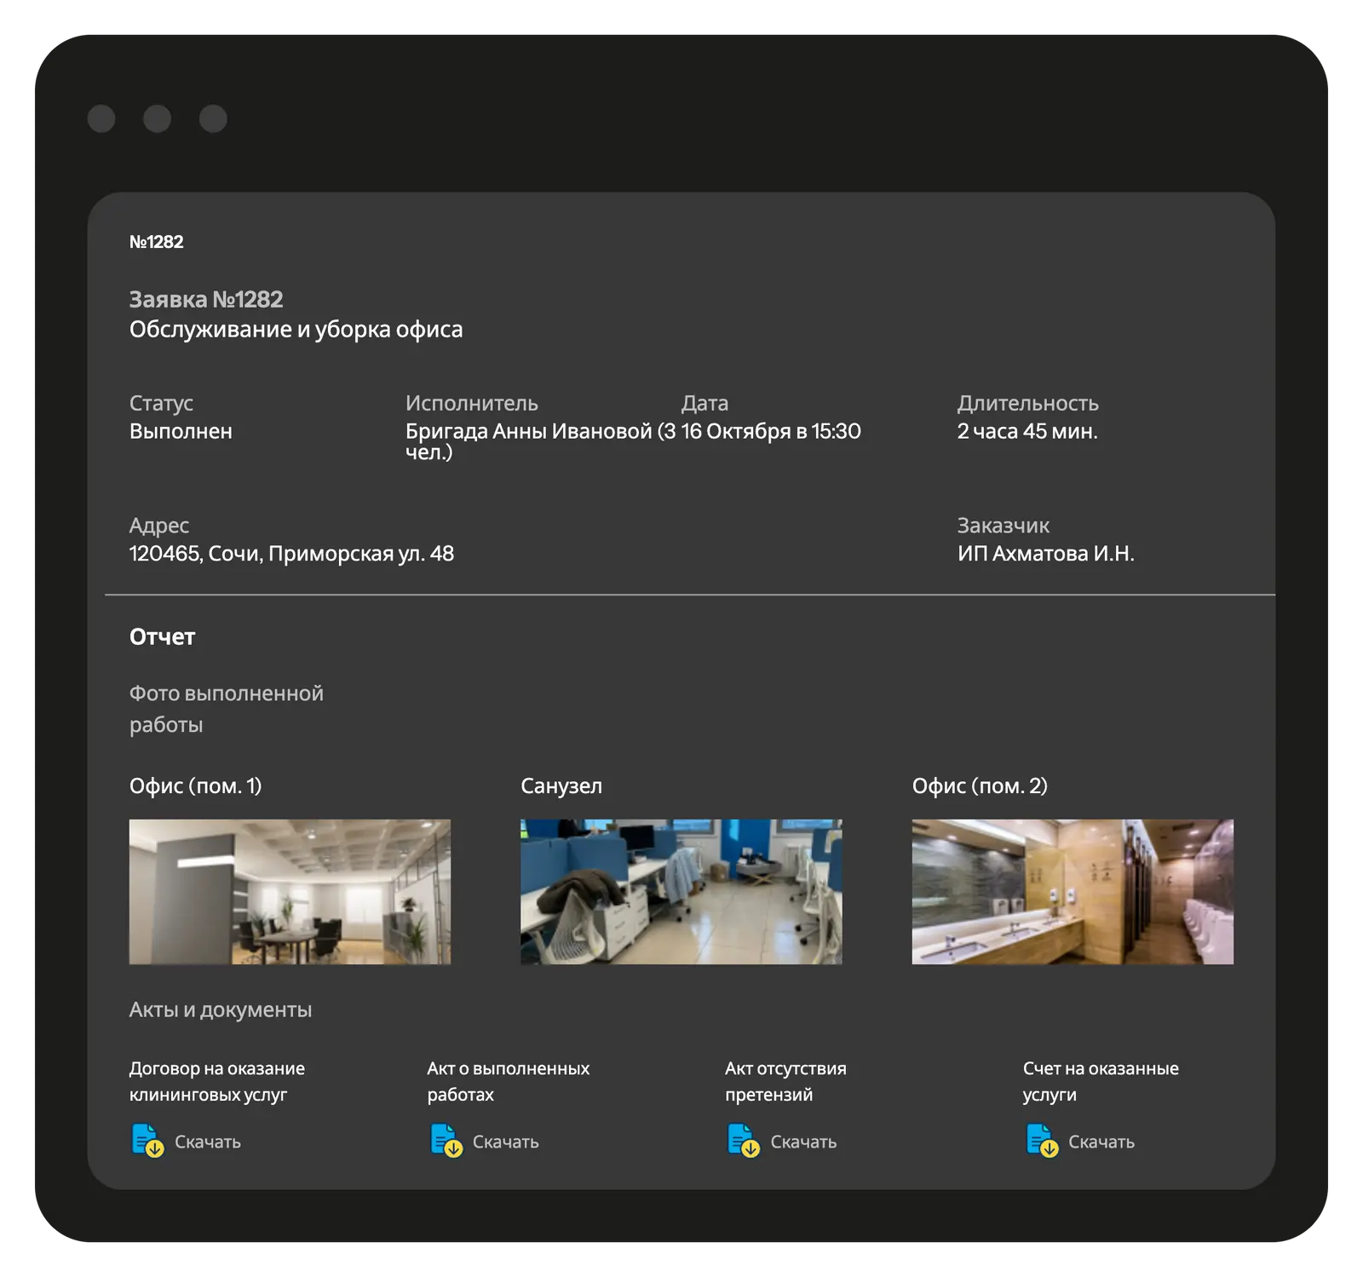This screenshot has width=1363, height=1277.
Task: Open the photo under Офис (пом. 2)
Action: click(1072, 892)
